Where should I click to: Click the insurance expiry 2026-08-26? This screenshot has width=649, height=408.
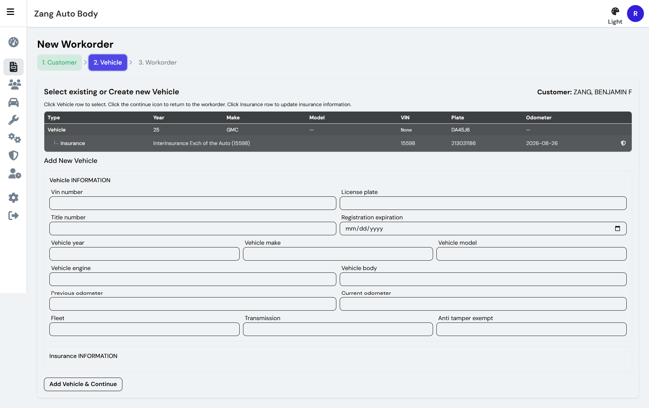pos(542,143)
